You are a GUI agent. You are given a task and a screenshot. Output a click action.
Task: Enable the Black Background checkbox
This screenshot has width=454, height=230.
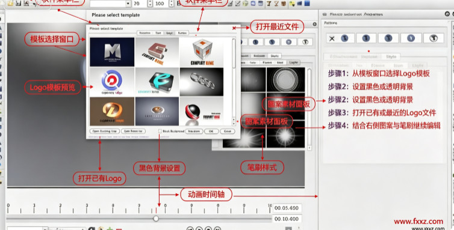160,131
